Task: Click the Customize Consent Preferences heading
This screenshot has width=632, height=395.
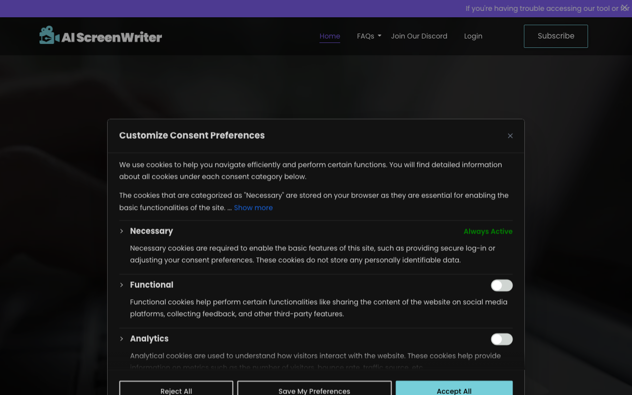Action: tap(192, 135)
